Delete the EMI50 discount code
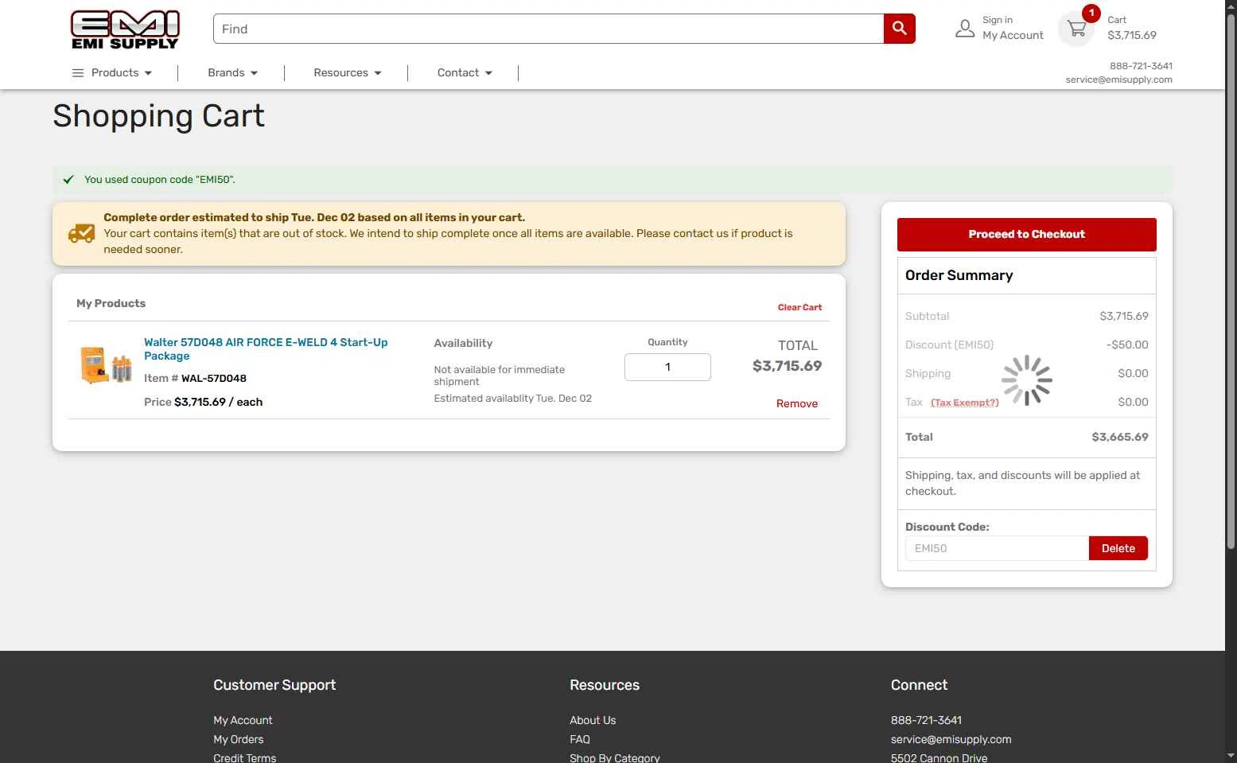Screen dimensions: 1237x763 [x=1118, y=548]
